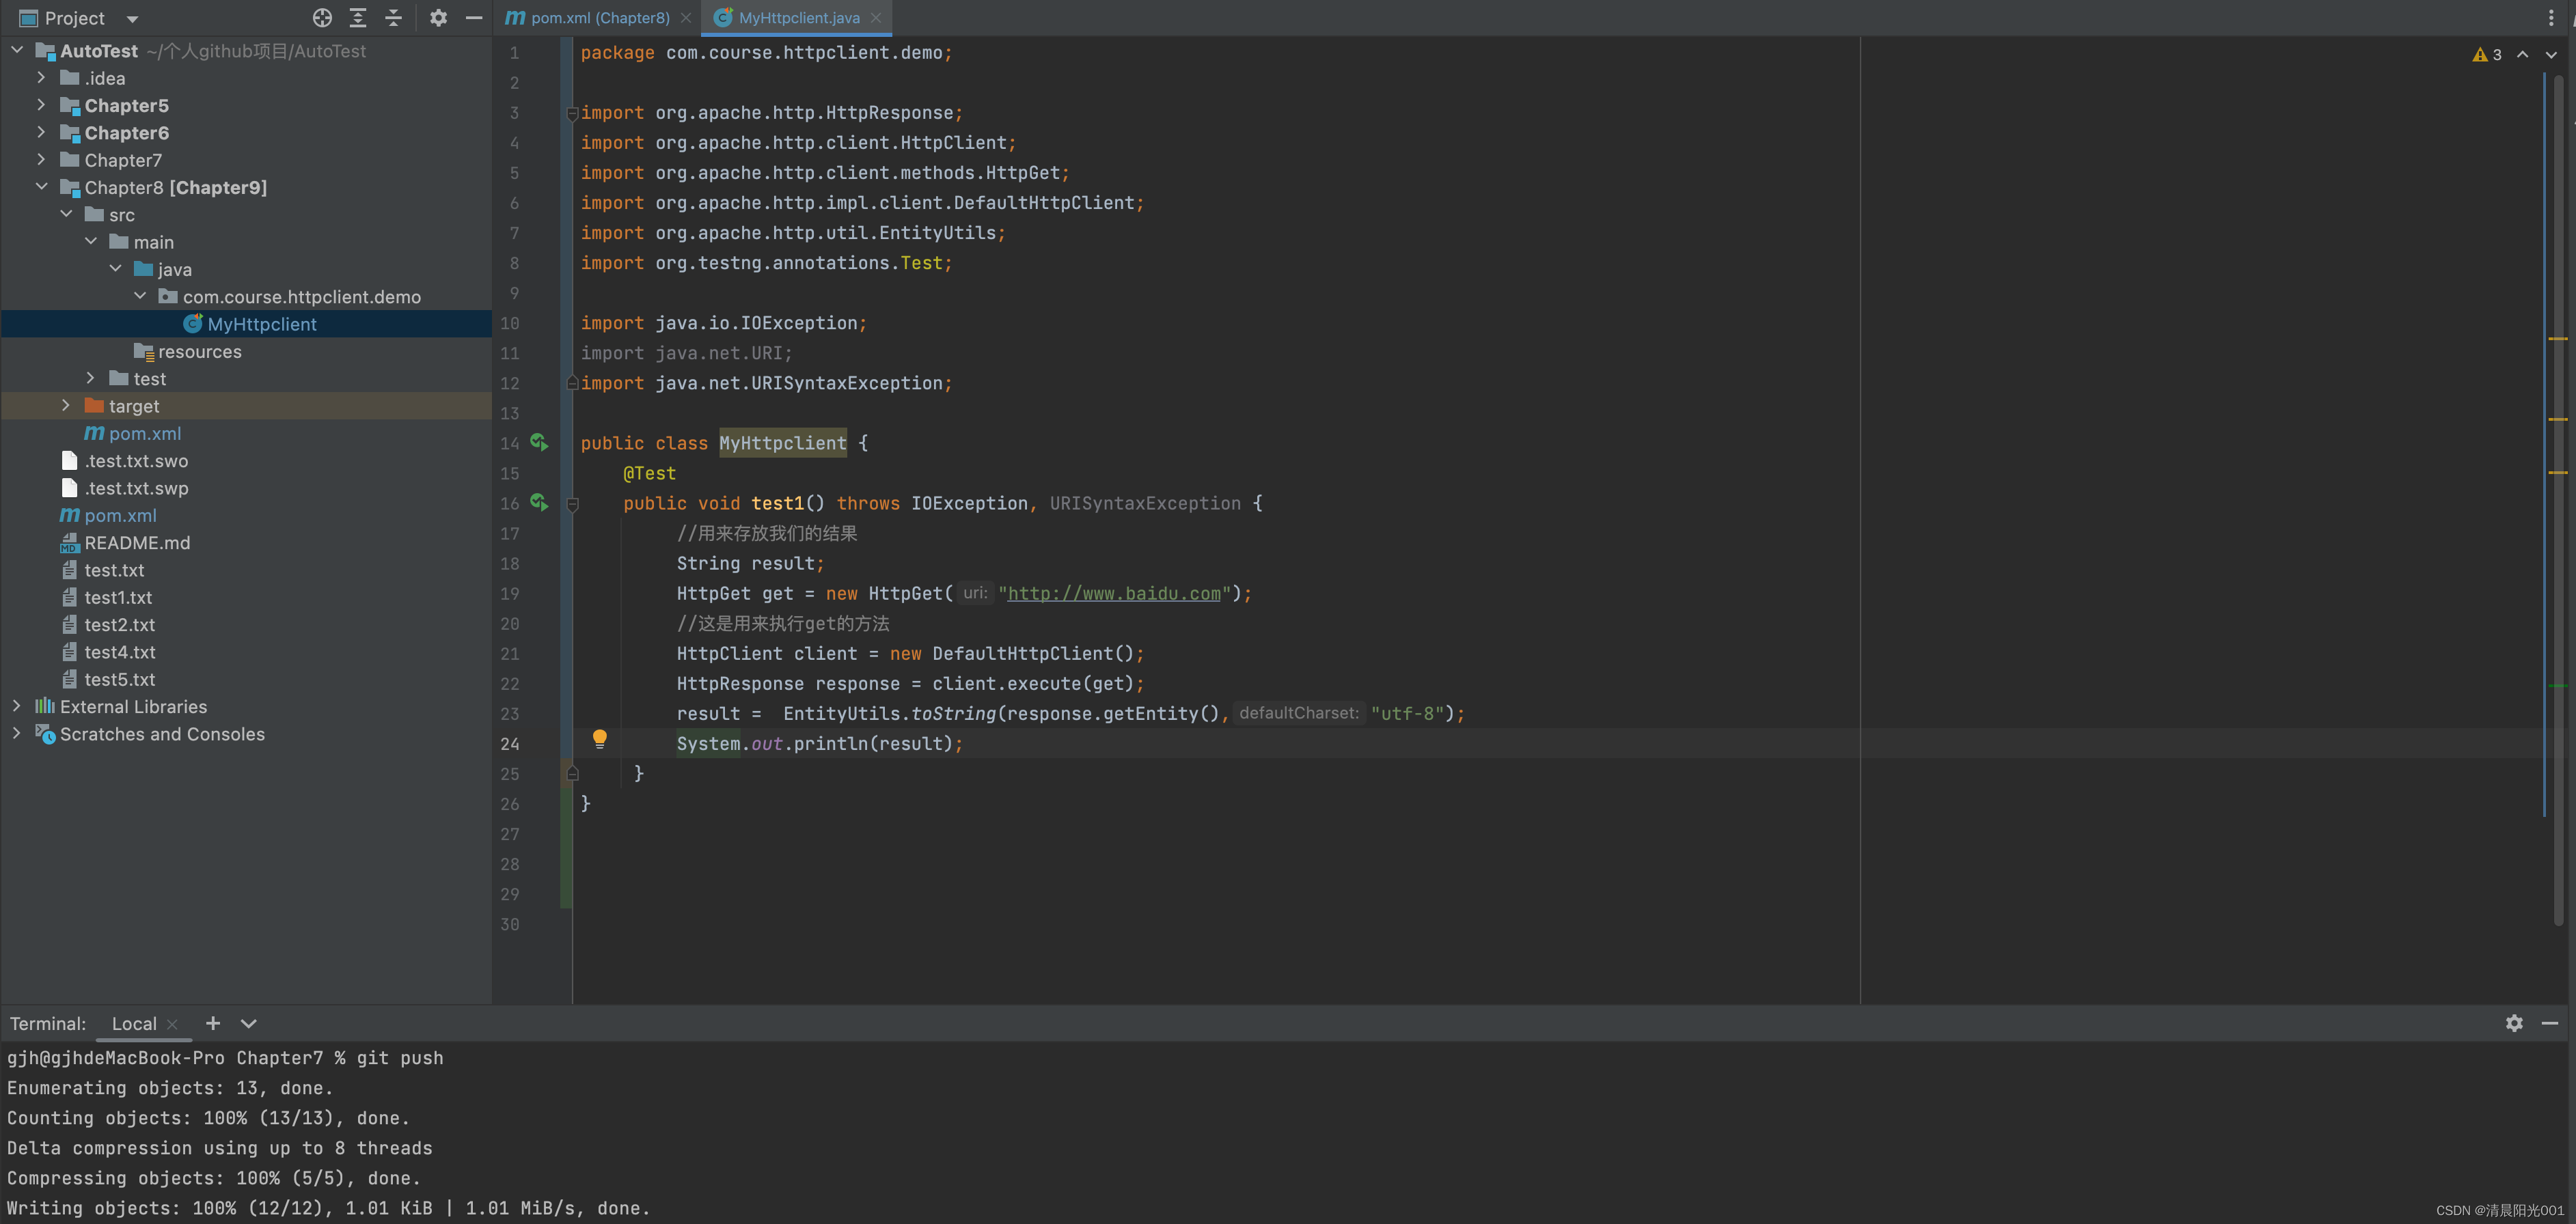Close the Local terminal tab
This screenshot has width=2576, height=1224.
coord(173,1024)
